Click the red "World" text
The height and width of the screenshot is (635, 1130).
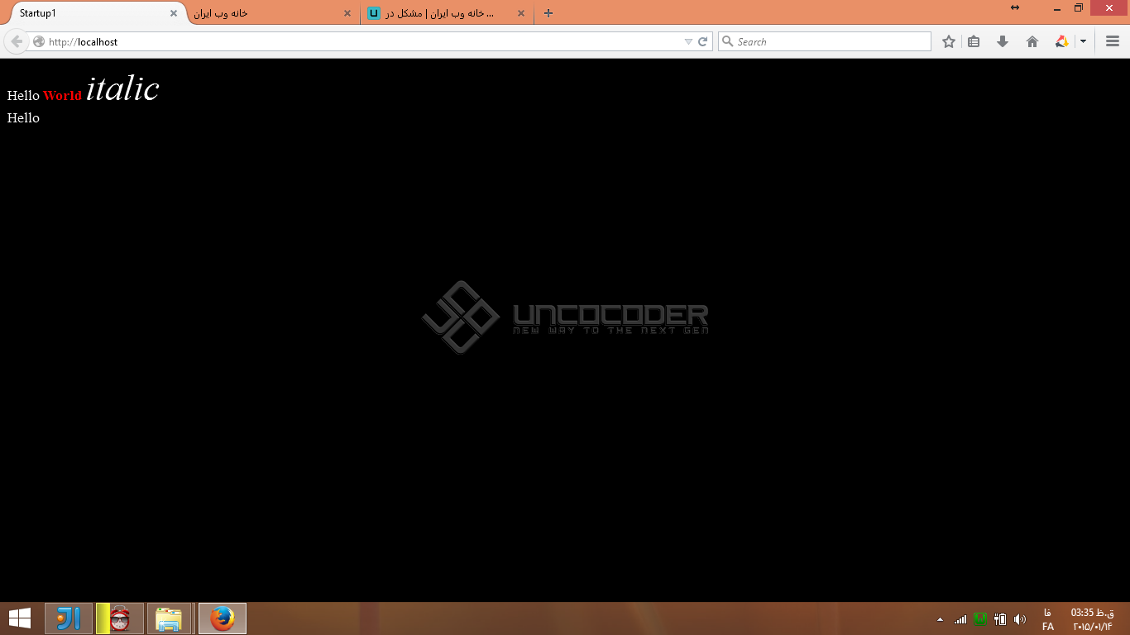pos(62,96)
